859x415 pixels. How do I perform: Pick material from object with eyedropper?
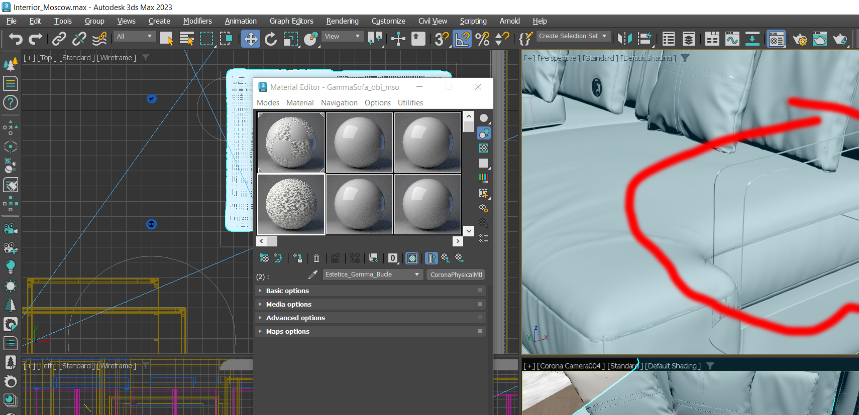(312, 274)
